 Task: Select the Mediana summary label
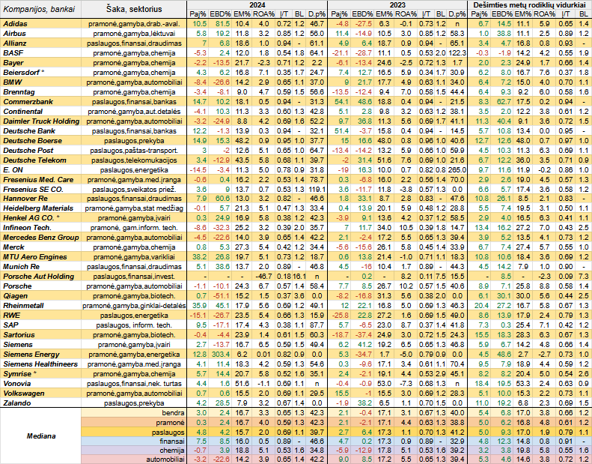(x=41, y=436)
